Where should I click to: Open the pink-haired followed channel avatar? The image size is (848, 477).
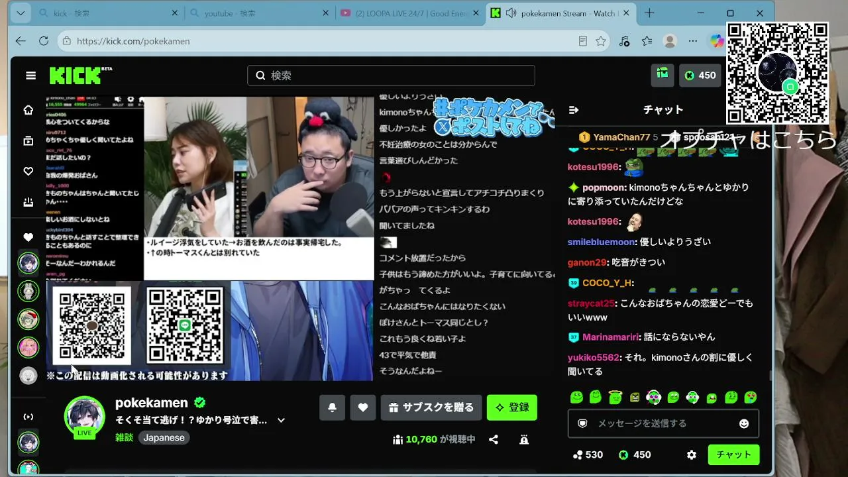28,346
